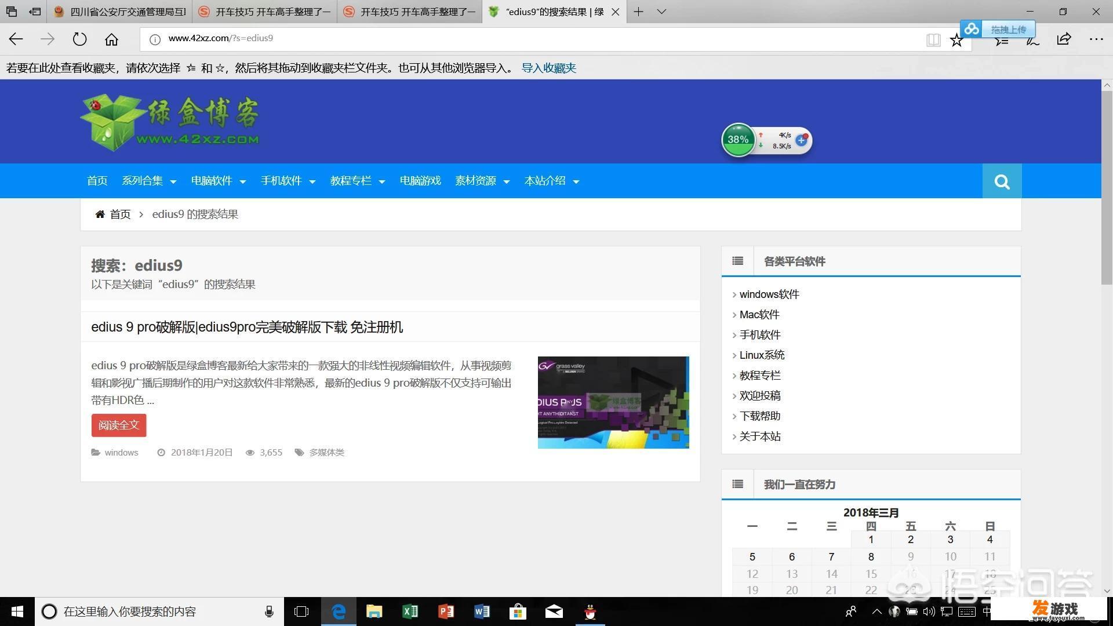The height and width of the screenshot is (626, 1113).
Task: Click the import favorites link
Action: coord(548,68)
